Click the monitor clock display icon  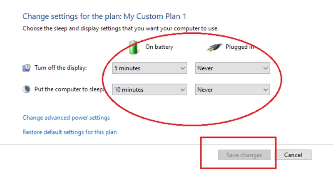click(x=27, y=68)
